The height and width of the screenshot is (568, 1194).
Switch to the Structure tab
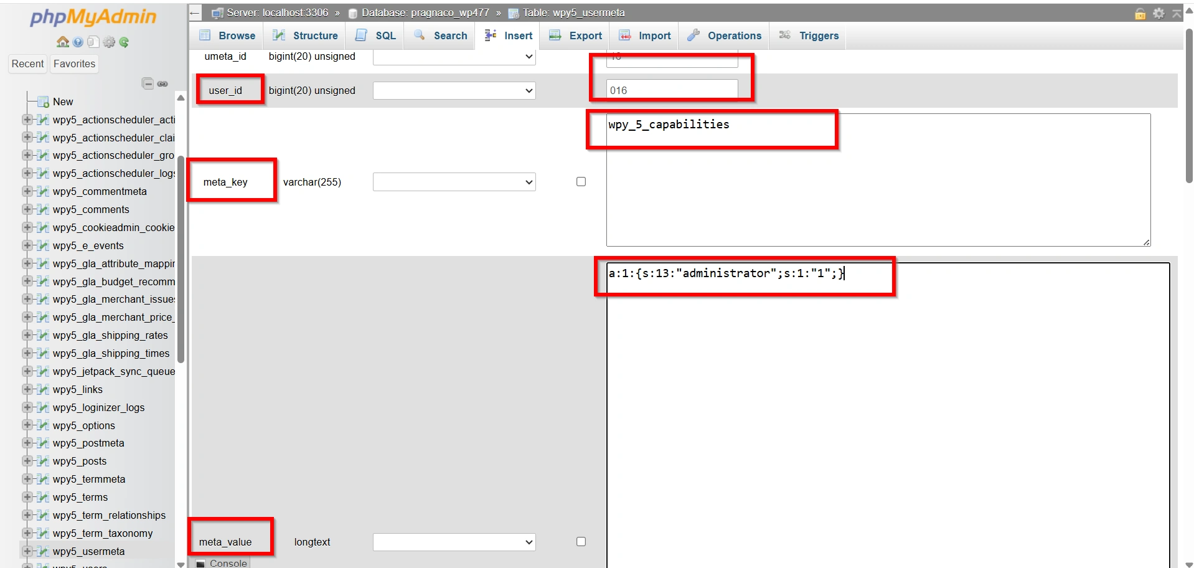point(305,35)
